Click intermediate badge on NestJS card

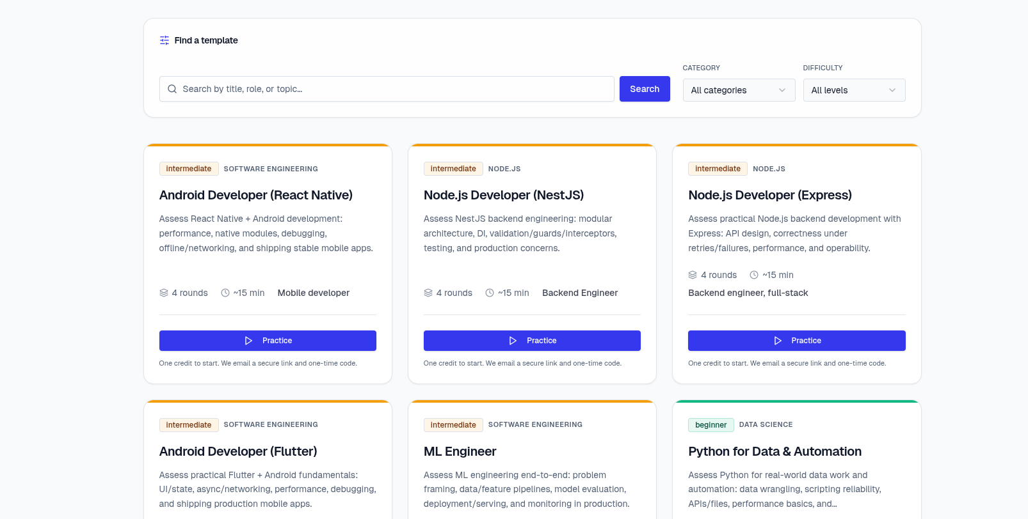(453, 169)
